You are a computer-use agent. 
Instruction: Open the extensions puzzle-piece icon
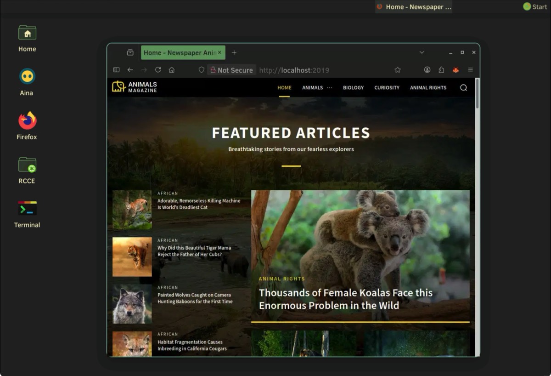[x=441, y=70]
